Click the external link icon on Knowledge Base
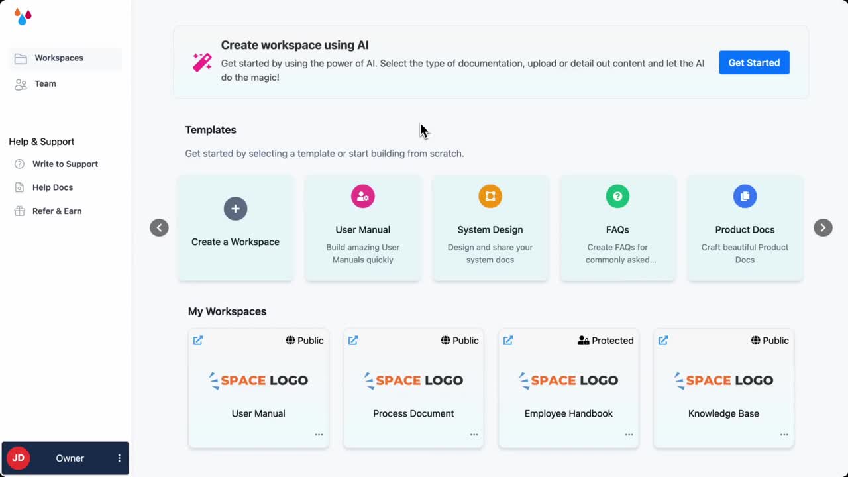The width and height of the screenshot is (848, 477). [663, 340]
